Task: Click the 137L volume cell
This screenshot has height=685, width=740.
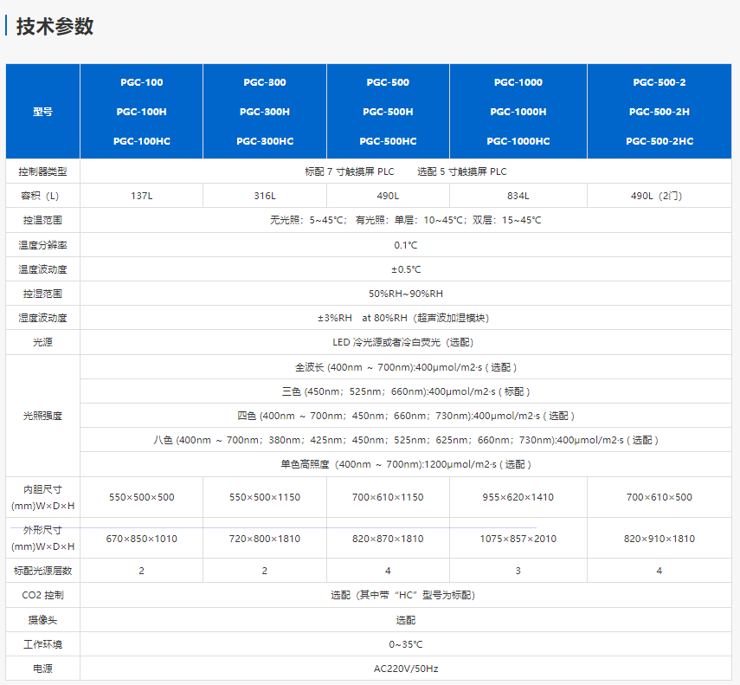Action: 141,196
